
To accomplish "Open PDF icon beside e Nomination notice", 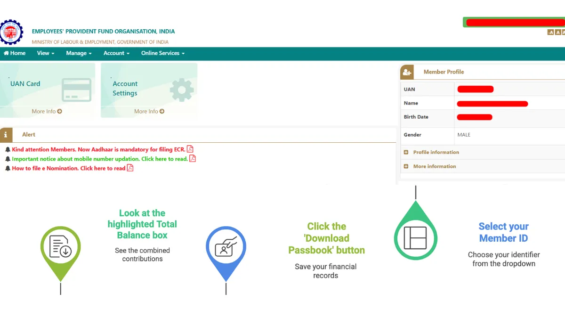I will [x=130, y=168].
